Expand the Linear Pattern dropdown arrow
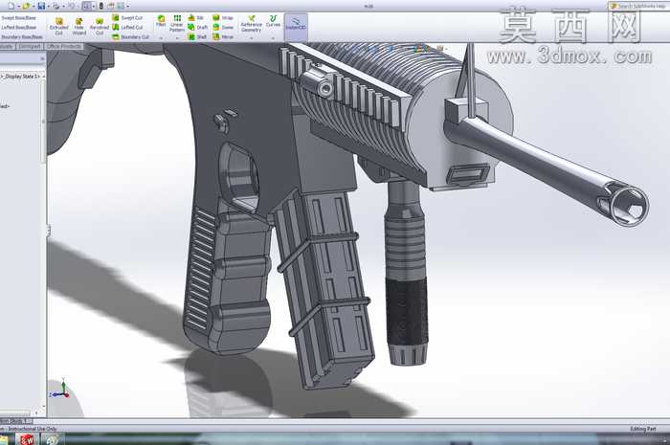The width and height of the screenshot is (670, 445). coord(177,38)
